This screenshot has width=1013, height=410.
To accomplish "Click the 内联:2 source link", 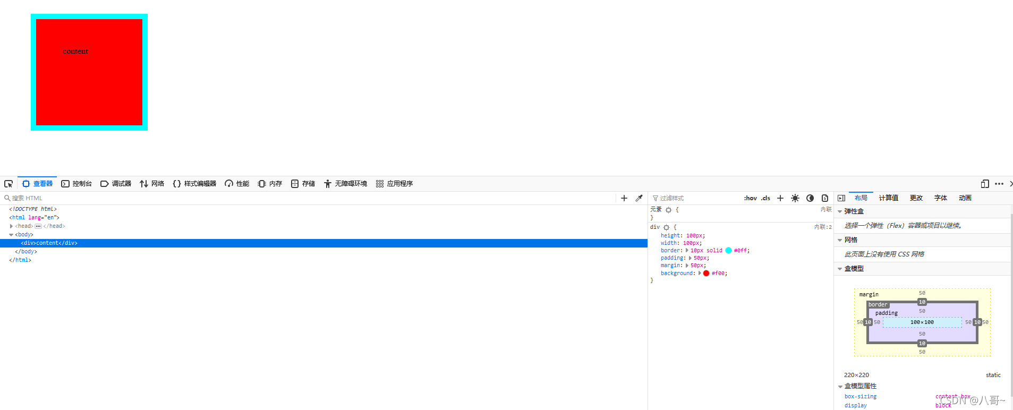I will 823,227.
